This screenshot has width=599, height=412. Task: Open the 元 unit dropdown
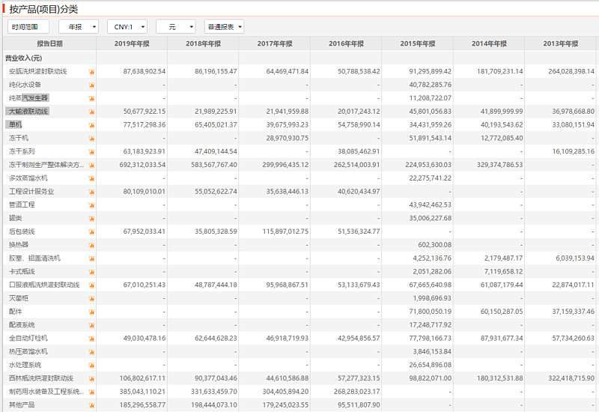coord(175,26)
